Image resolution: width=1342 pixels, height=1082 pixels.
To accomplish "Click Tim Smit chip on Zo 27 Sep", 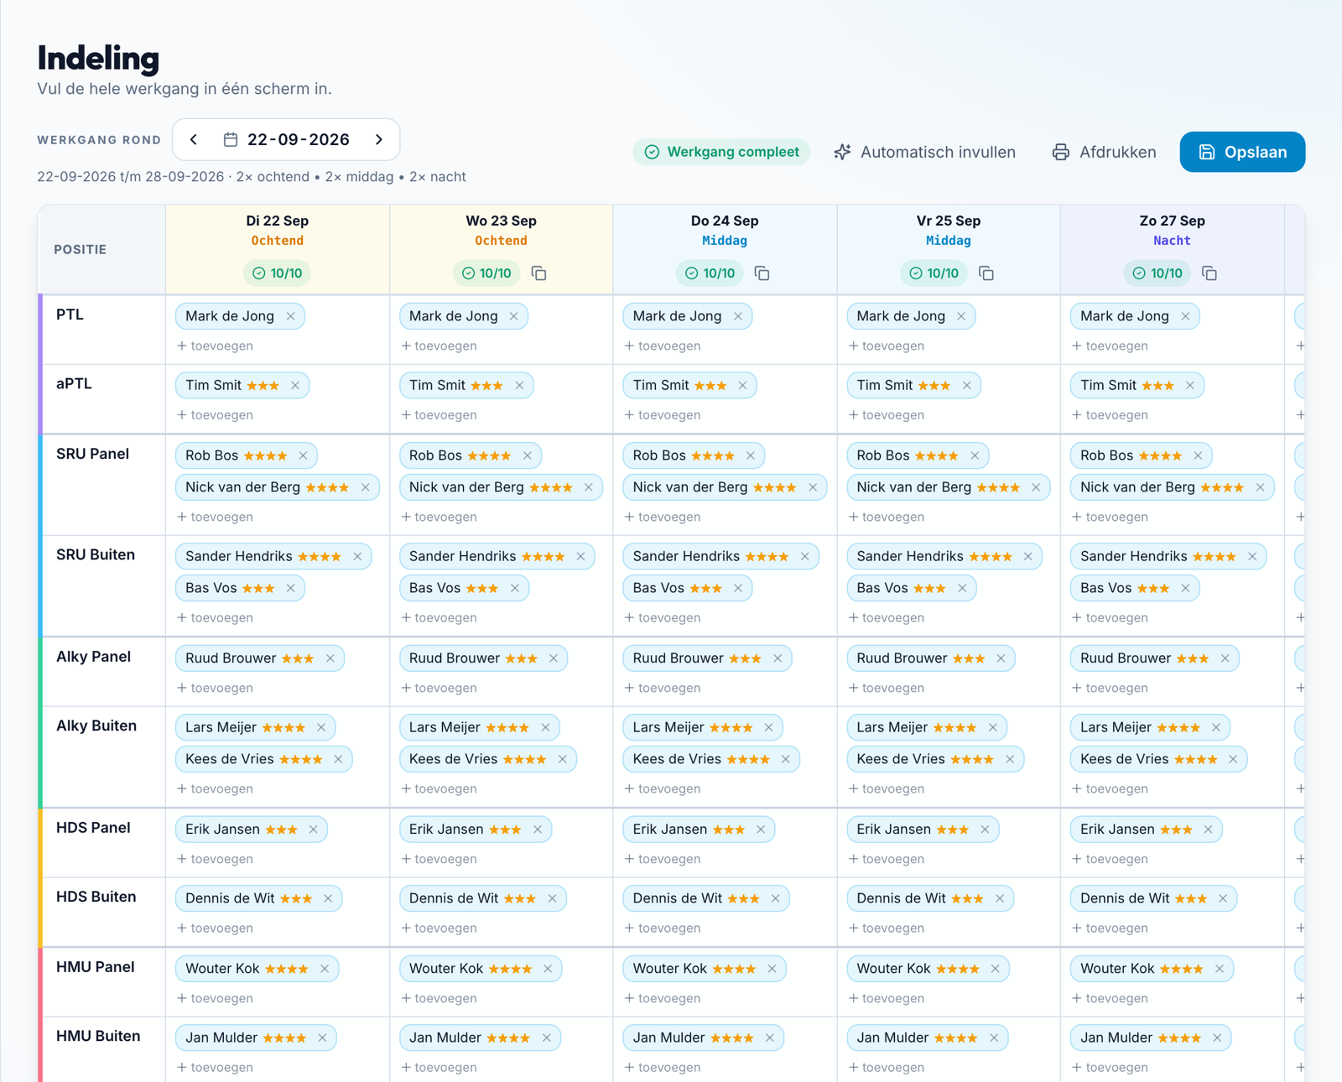I will point(1137,385).
